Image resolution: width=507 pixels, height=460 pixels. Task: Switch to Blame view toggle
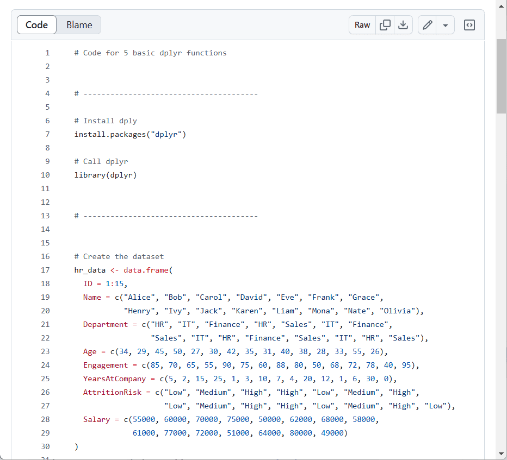[79, 25]
